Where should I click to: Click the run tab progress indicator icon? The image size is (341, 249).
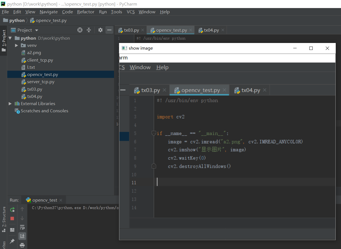click(28, 200)
